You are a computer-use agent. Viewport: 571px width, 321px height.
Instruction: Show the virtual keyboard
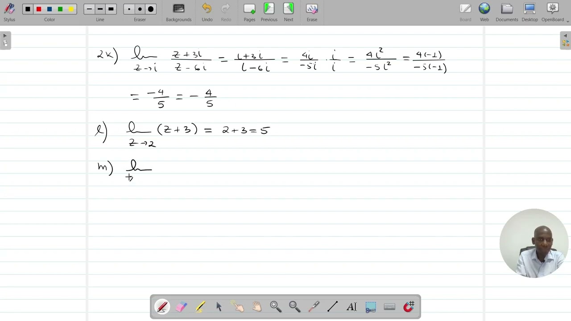pyautogui.click(x=389, y=307)
